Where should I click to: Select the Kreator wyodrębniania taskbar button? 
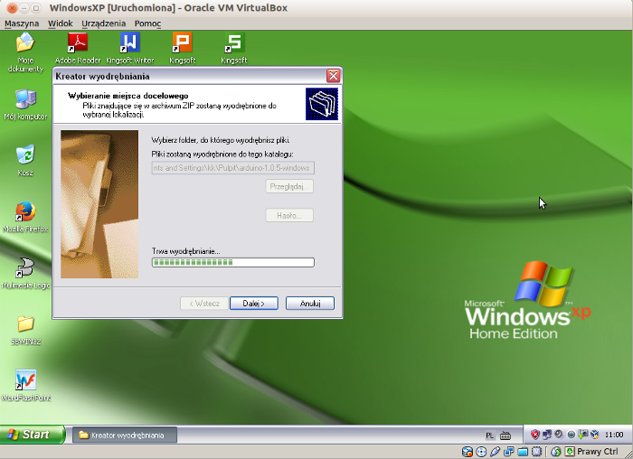click(125, 436)
